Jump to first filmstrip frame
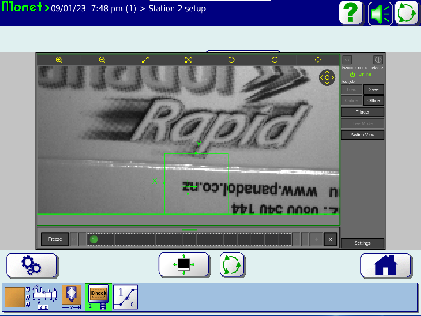421x316 pixels. pyautogui.click(x=73, y=239)
